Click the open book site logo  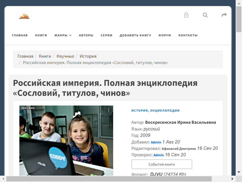24,16
